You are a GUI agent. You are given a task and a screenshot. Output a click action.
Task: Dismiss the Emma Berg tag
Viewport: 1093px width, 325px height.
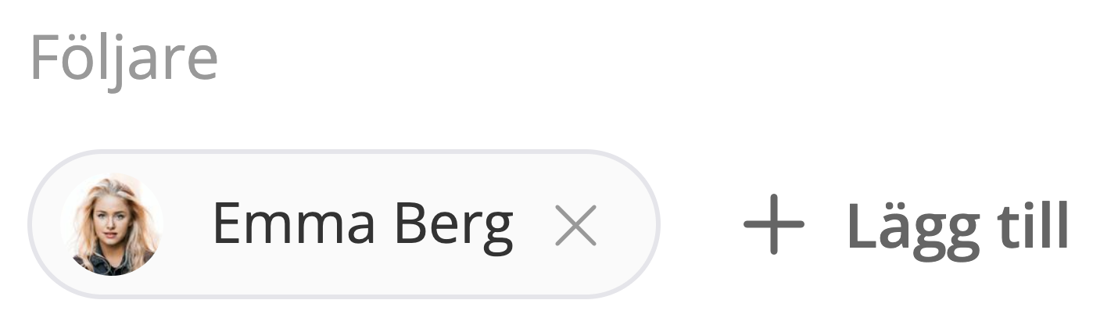coord(575,226)
